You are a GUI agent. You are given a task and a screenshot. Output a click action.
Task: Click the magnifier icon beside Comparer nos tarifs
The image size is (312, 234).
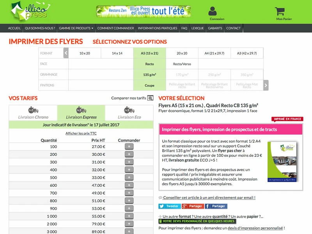151,98
